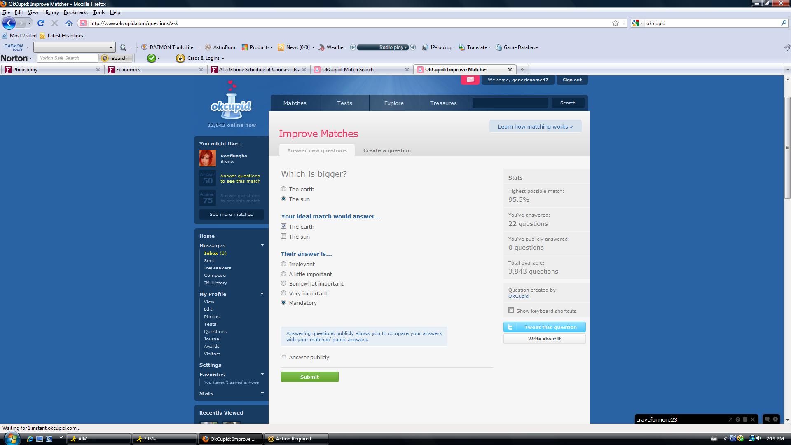Open the Bookmarks menu
Viewport: 791px width, 445px height.
coord(76,12)
